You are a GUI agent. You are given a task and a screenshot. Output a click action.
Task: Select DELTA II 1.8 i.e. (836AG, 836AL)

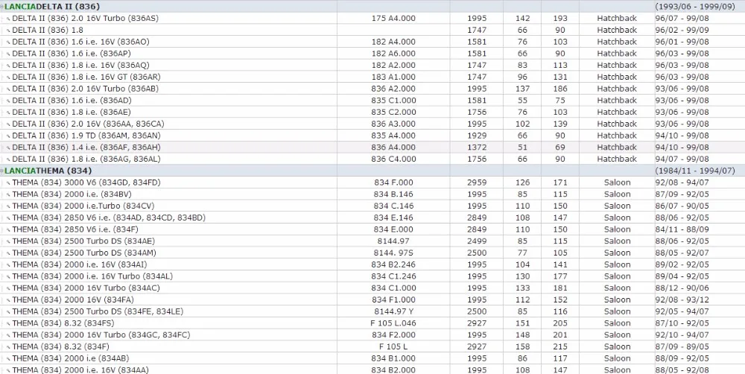(86, 159)
